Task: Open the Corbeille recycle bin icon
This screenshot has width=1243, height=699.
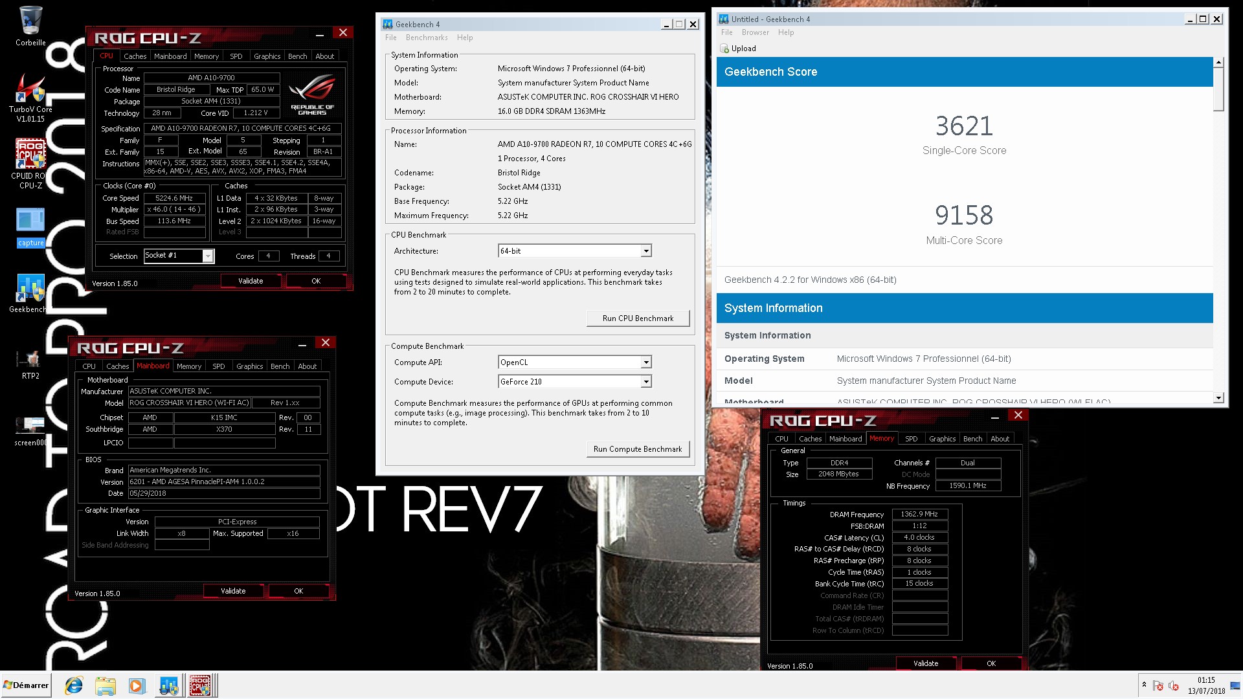Action: 30,27
